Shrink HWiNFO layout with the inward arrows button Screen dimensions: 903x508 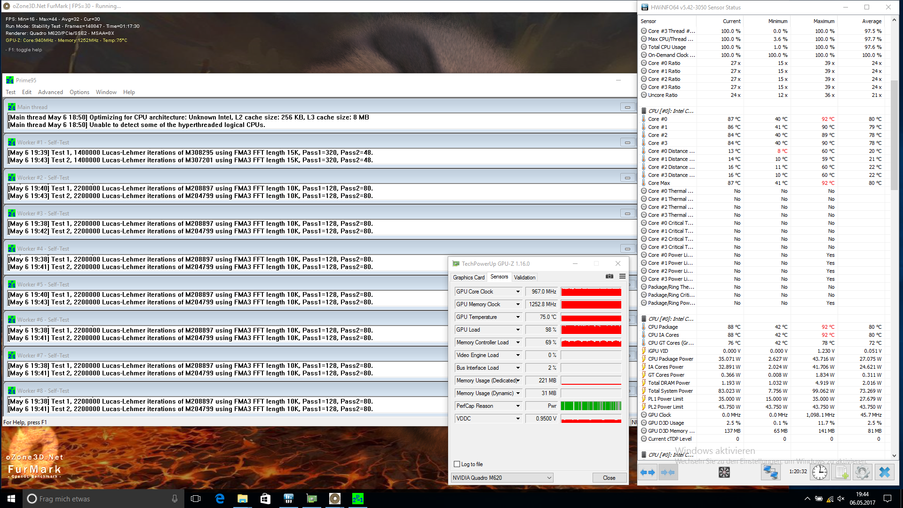click(x=667, y=472)
